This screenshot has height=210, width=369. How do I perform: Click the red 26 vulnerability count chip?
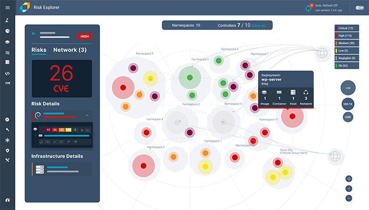pyautogui.click(x=55, y=130)
